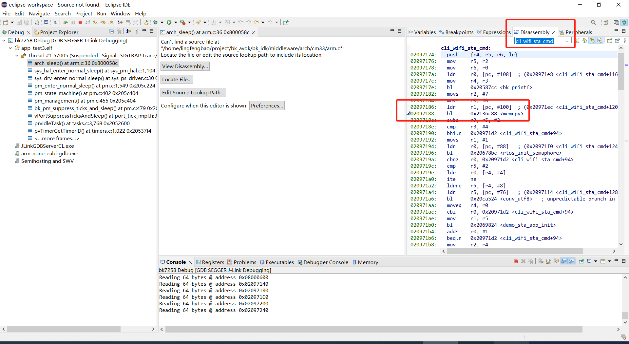Click the Resume debug icon in the toolbar

[65, 22]
